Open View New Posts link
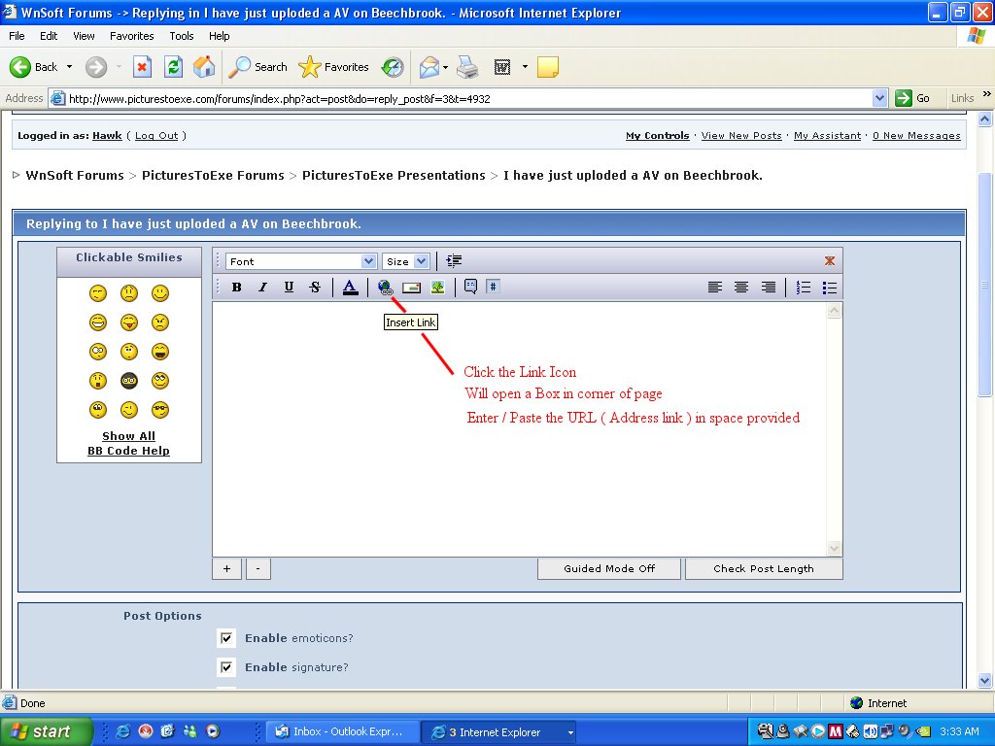This screenshot has width=995, height=746. coord(741,136)
